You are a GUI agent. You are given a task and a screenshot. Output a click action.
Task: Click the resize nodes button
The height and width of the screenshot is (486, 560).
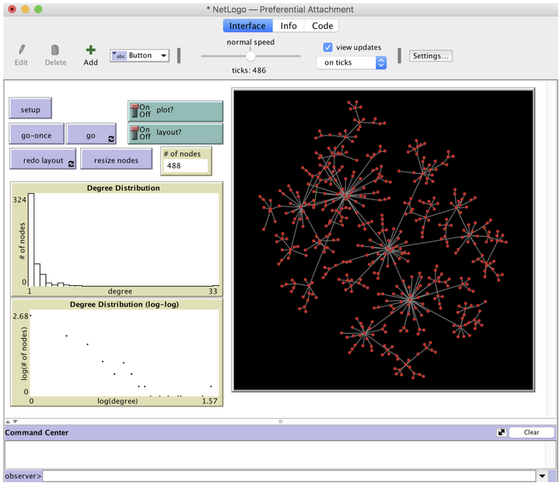(116, 159)
